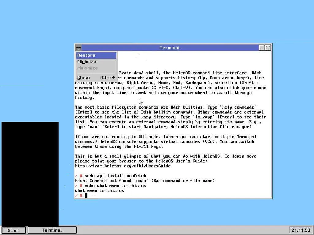This screenshot has height=235, width=314.
Task: Choose Close Alt-F4 from the window menu
Action: 96,77
